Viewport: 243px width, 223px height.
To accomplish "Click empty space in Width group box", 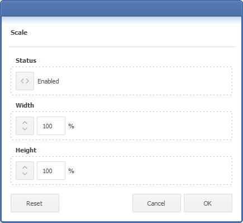I will pyautogui.click(x=153, y=126).
